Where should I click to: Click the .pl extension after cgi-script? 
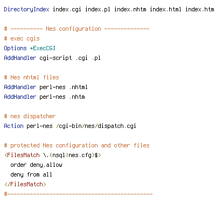tap(96, 58)
